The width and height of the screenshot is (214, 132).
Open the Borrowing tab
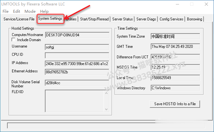coord(195,19)
